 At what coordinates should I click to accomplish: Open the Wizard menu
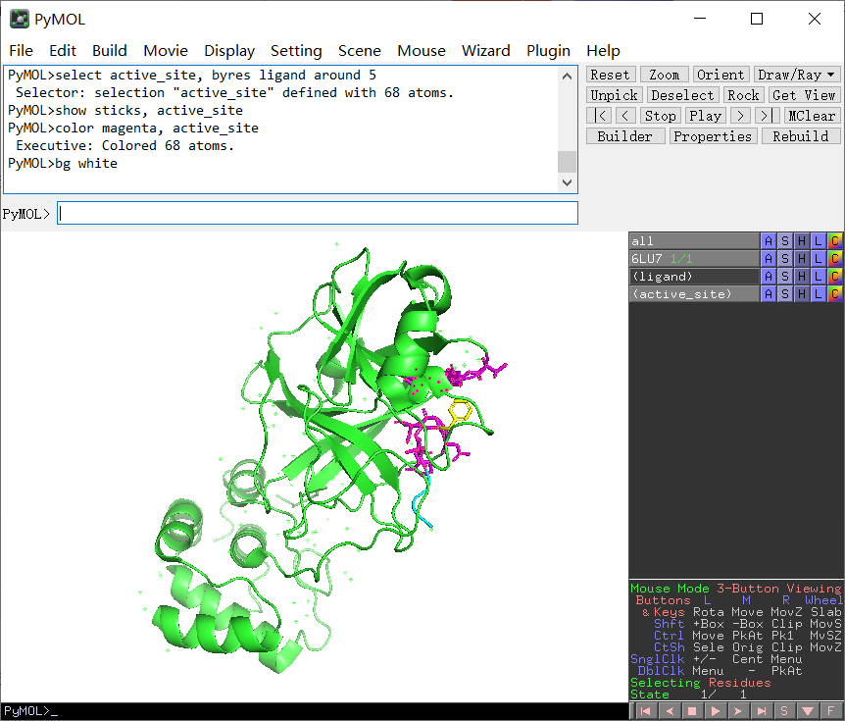[x=485, y=51]
